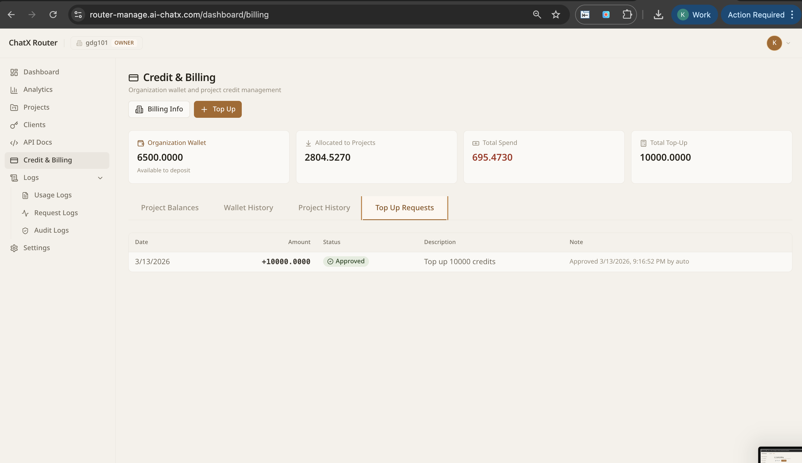The image size is (802, 463).
Task: Open site information icon in address bar
Action: click(x=78, y=15)
